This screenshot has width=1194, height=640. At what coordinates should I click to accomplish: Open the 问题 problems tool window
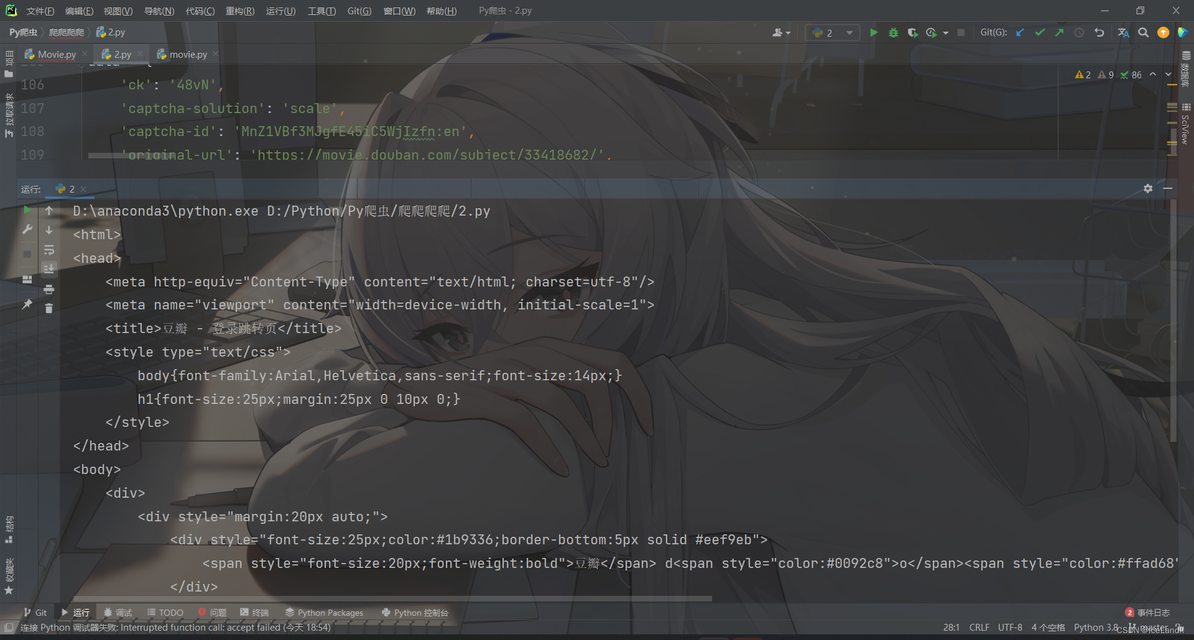point(212,613)
